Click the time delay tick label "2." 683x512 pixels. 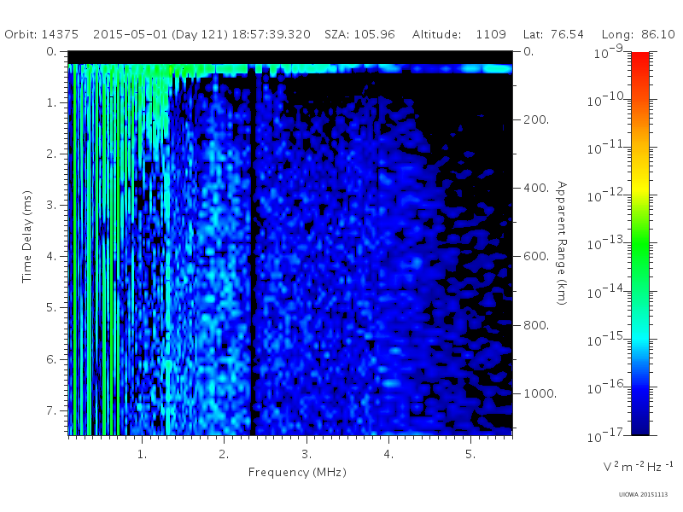[x=51, y=154]
